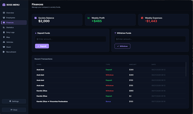193x114 pixels.
Task: Click the Weekly Expenses pie chart icon
Action: (x=142, y=18)
